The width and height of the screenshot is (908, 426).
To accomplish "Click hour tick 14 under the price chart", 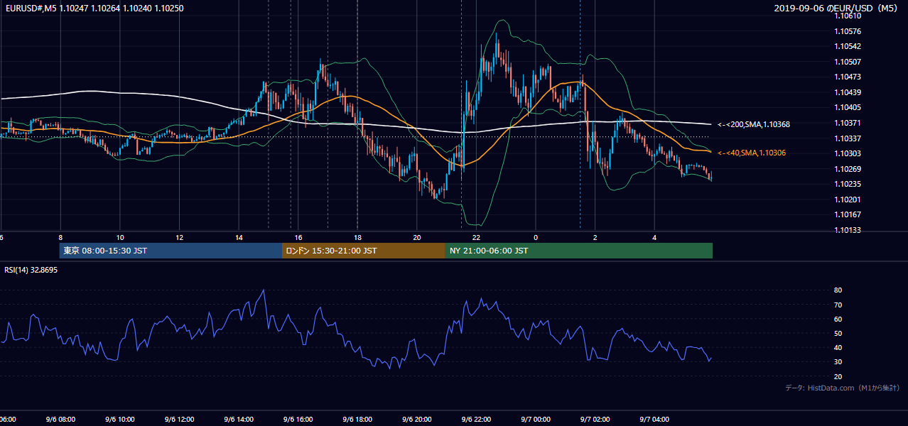I will click(x=239, y=238).
